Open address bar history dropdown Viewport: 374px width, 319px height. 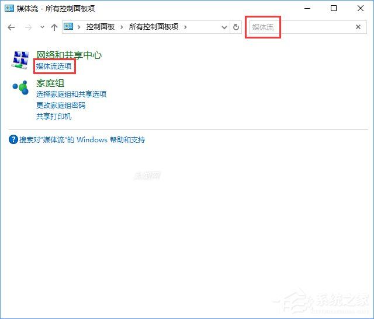point(224,27)
